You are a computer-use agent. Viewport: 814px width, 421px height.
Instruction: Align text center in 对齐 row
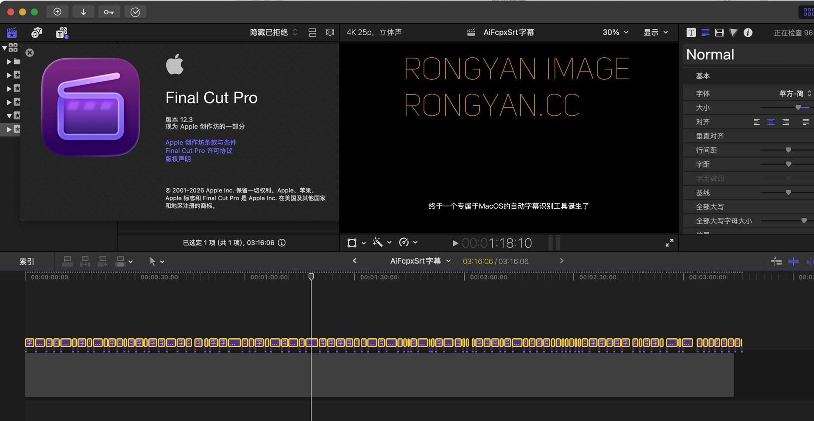point(771,122)
